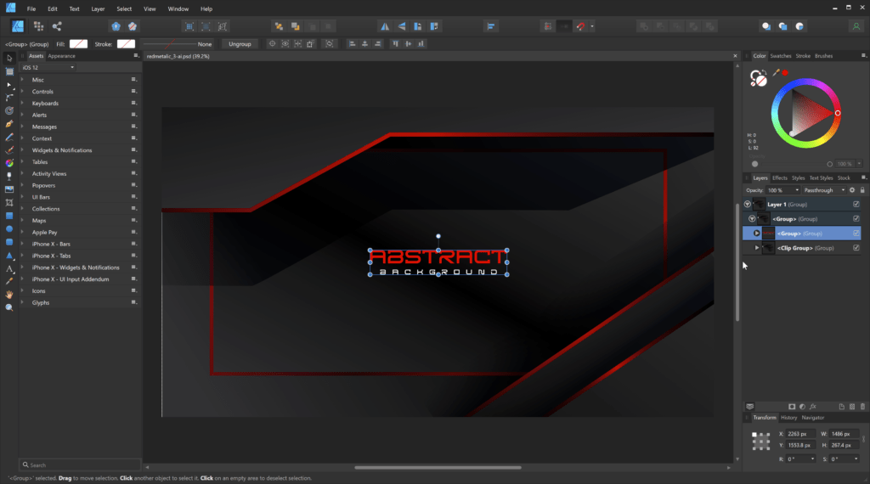Viewport: 870px width, 484px height.
Task: Switch to the Swatches tab
Action: [780, 56]
